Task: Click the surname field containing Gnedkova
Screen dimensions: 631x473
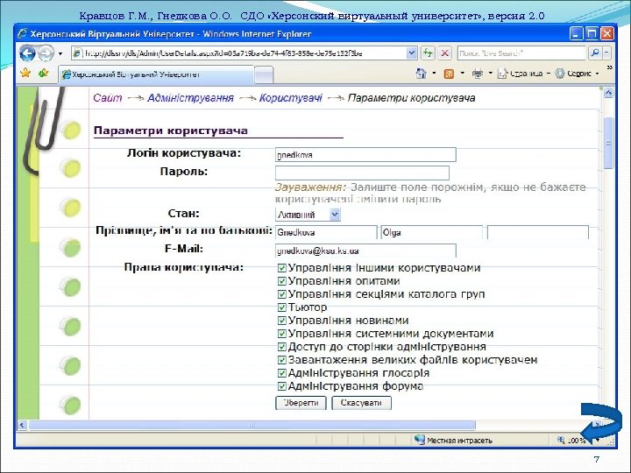Action: click(326, 232)
